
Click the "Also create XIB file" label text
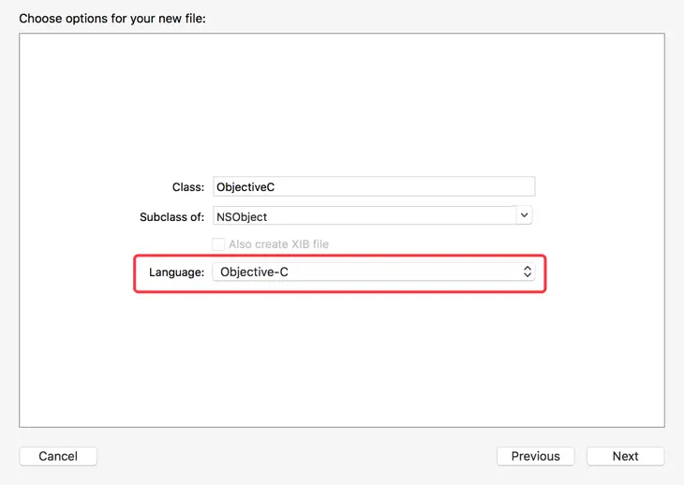click(x=278, y=244)
